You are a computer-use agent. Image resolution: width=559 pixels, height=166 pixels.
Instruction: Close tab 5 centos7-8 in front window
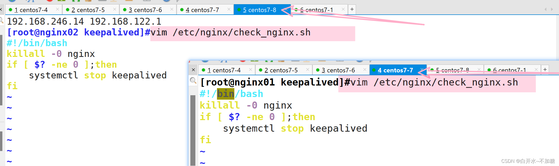point(479,69)
